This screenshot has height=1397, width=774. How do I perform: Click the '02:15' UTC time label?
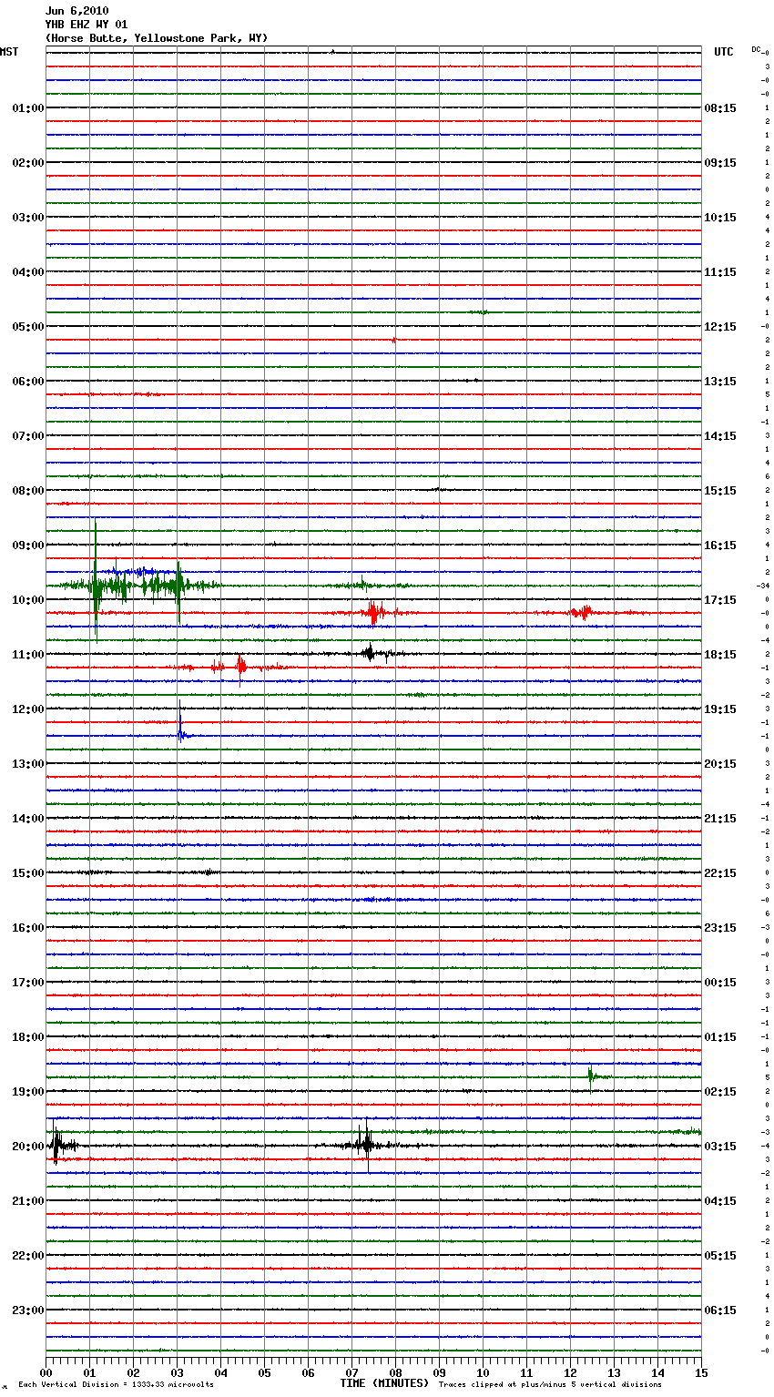pos(720,1092)
